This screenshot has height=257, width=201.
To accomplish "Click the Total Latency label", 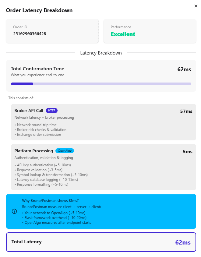I will click(26, 242).
